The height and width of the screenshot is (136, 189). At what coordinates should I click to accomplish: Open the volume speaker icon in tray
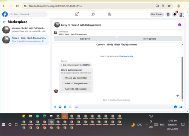[x=151, y=127]
